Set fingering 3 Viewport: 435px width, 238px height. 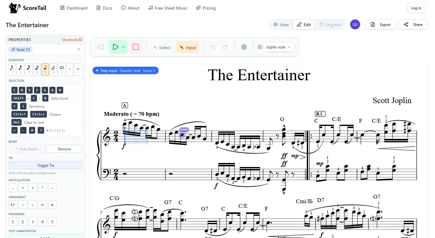pyautogui.click(x=32, y=222)
